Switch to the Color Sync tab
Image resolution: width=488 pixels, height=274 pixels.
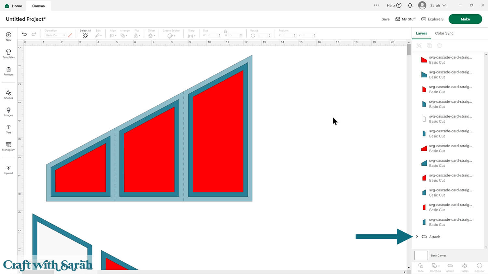point(444,33)
